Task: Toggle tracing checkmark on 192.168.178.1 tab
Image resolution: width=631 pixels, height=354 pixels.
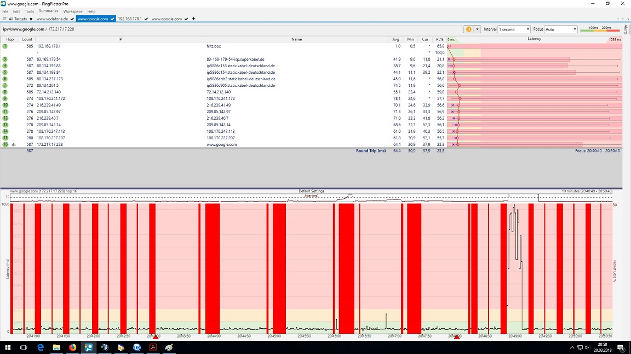Action: pyautogui.click(x=146, y=19)
